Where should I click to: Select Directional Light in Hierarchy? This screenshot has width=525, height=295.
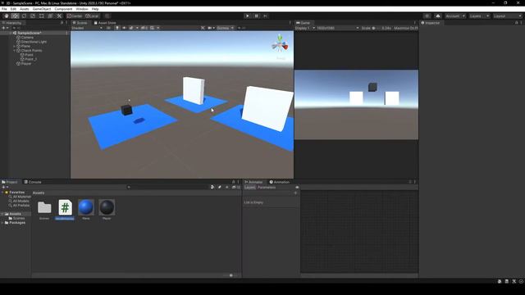[x=34, y=42]
